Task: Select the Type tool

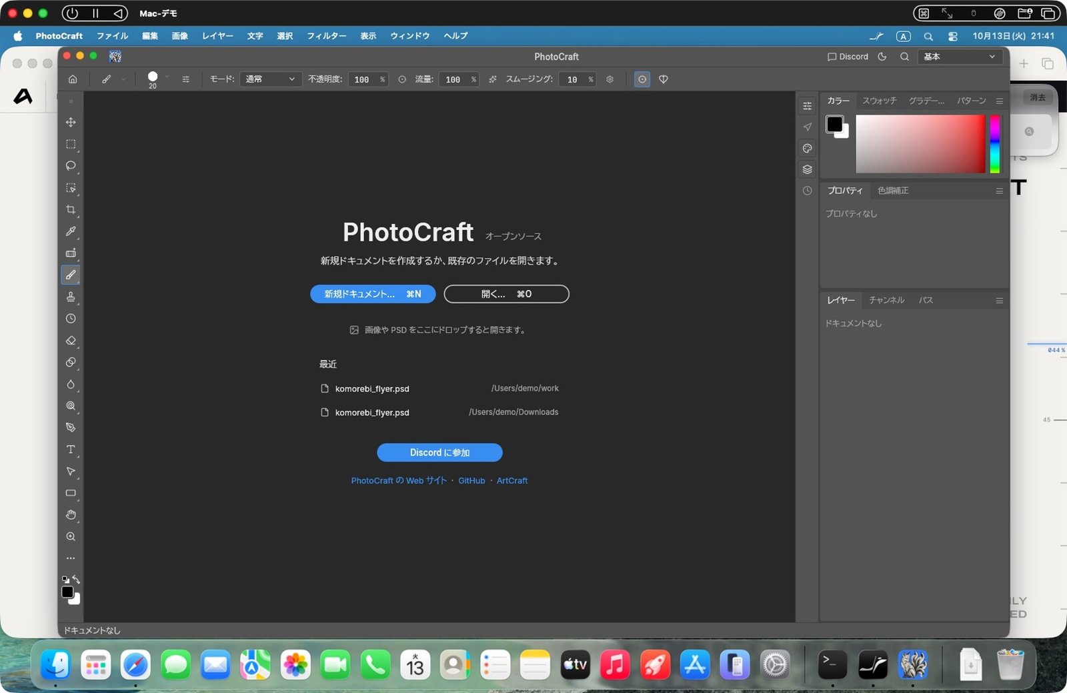Action: tap(71, 449)
